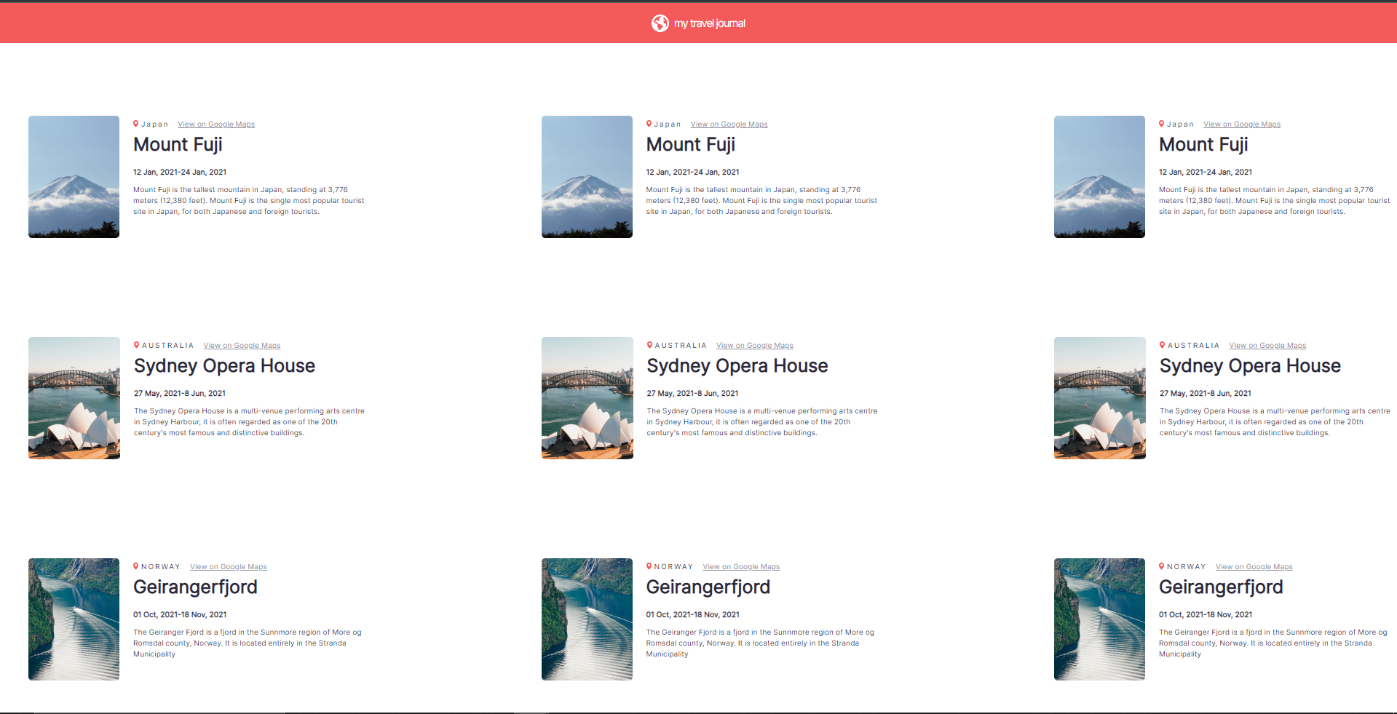1397x714 pixels.
Task: Click the Mount Fuji photo in middle column
Action: (x=587, y=177)
